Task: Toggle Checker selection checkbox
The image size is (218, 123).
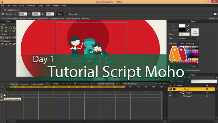Action: [183, 70]
